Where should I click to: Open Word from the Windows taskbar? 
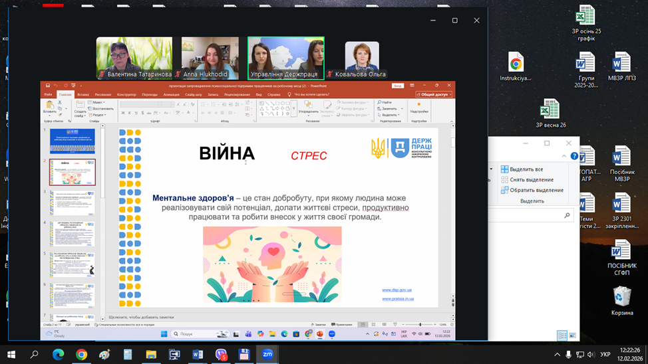pyautogui.click(x=198, y=355)
